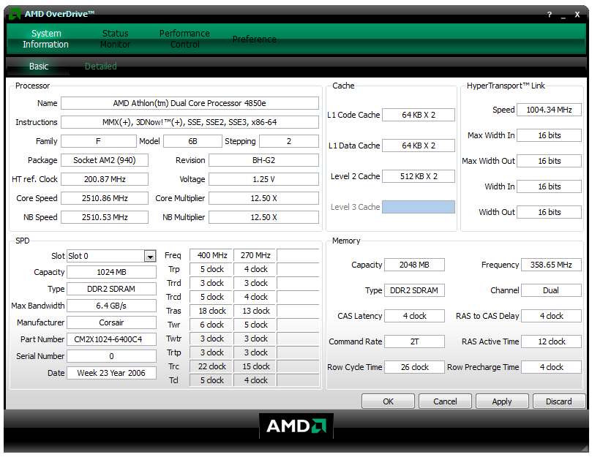Click the NB Multiplier 12.50 X value
The image size is (592, 457).
tap(263, 217)
